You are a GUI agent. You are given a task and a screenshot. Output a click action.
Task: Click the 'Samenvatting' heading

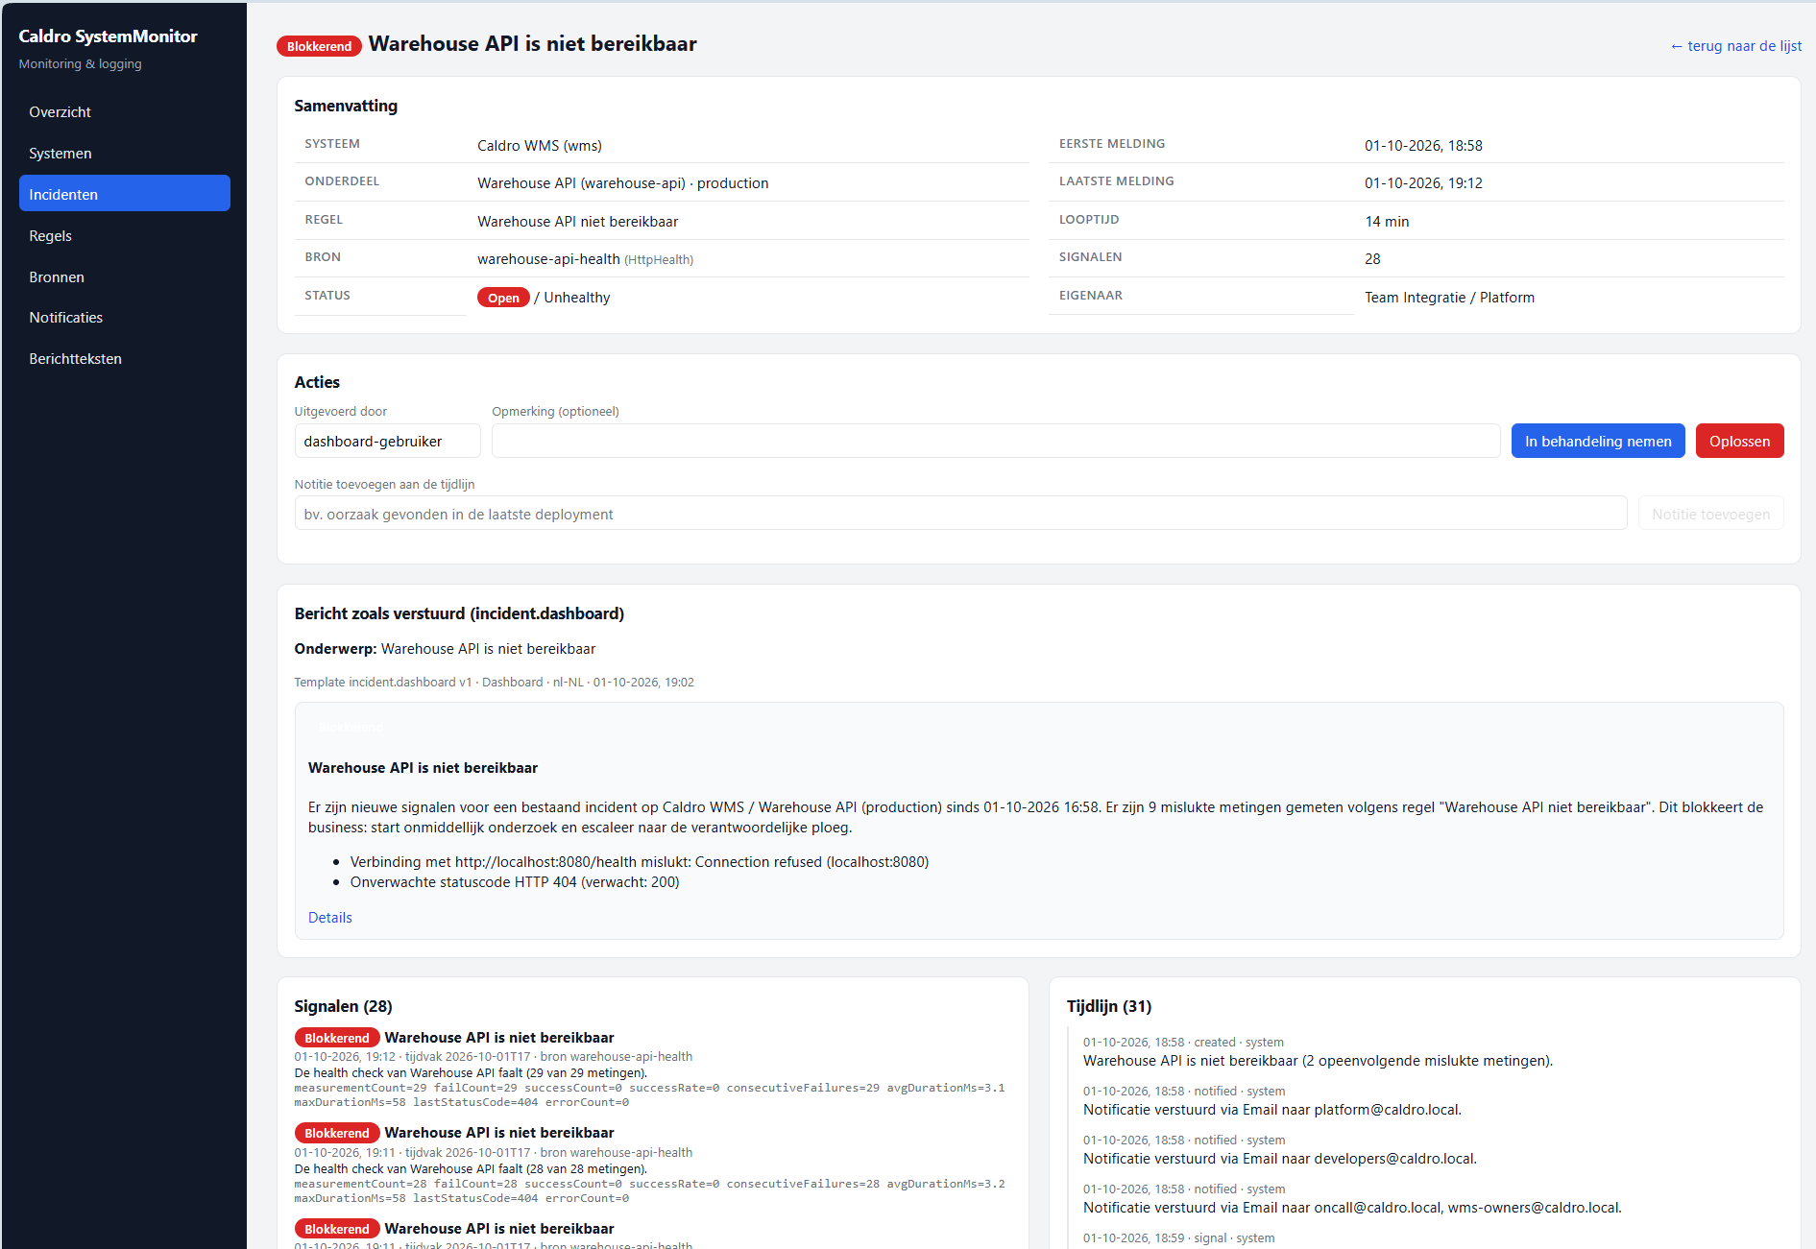346,106
